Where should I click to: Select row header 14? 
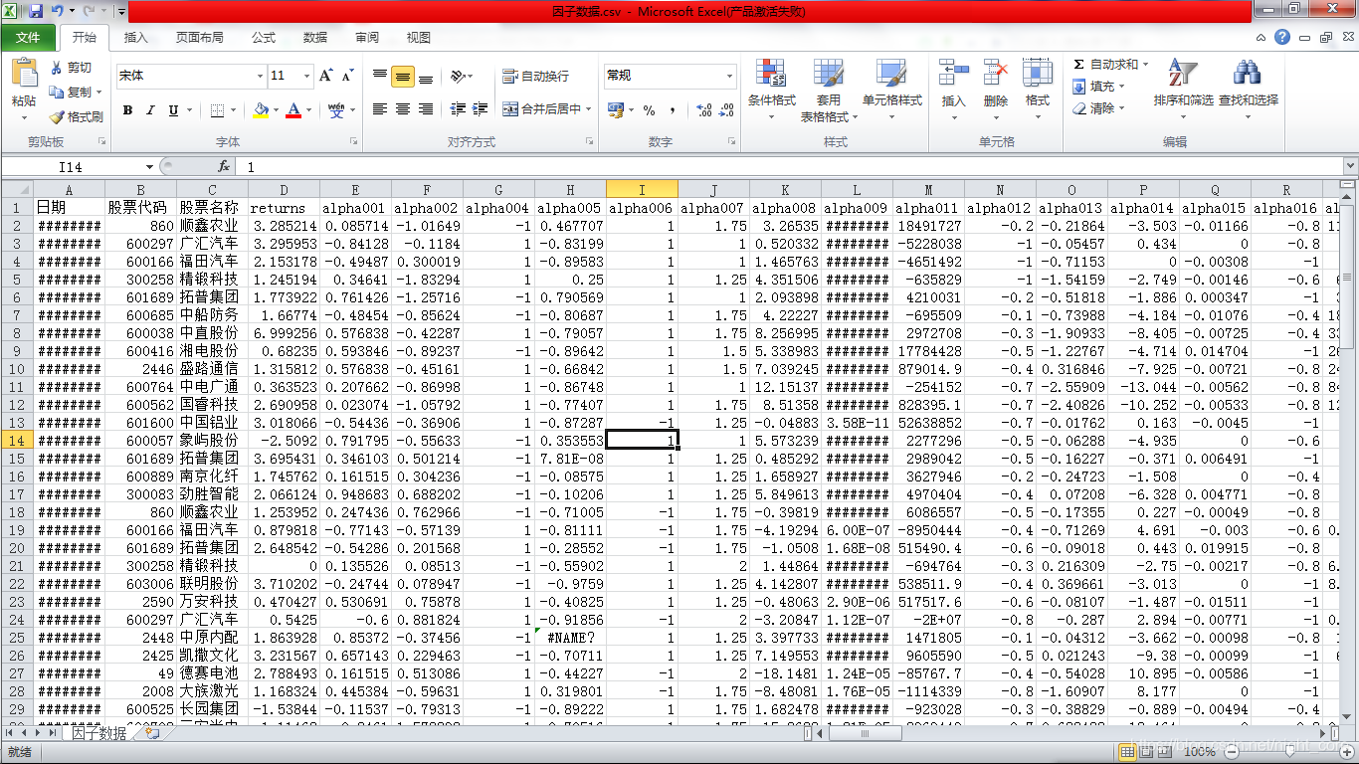17,440
